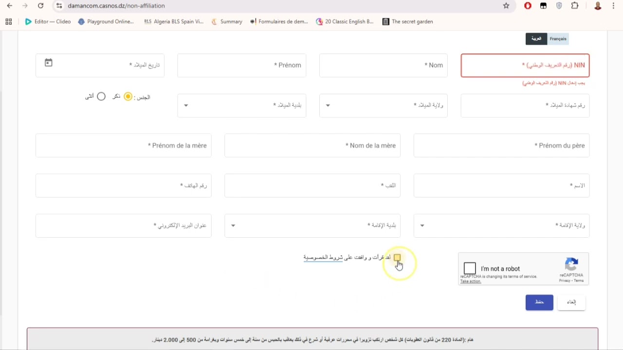The height and width of the screenshot is (350, 623).
Task: Click the reCAPTCHA logo
Action: 571,264
